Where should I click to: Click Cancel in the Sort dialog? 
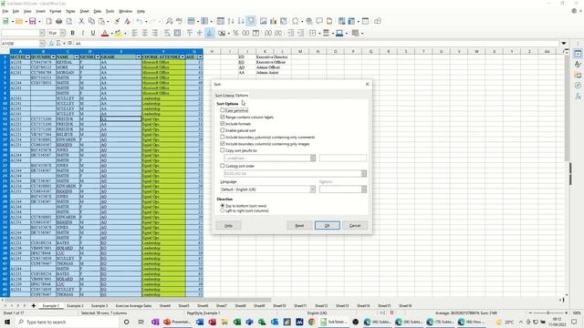click(355, 225)
